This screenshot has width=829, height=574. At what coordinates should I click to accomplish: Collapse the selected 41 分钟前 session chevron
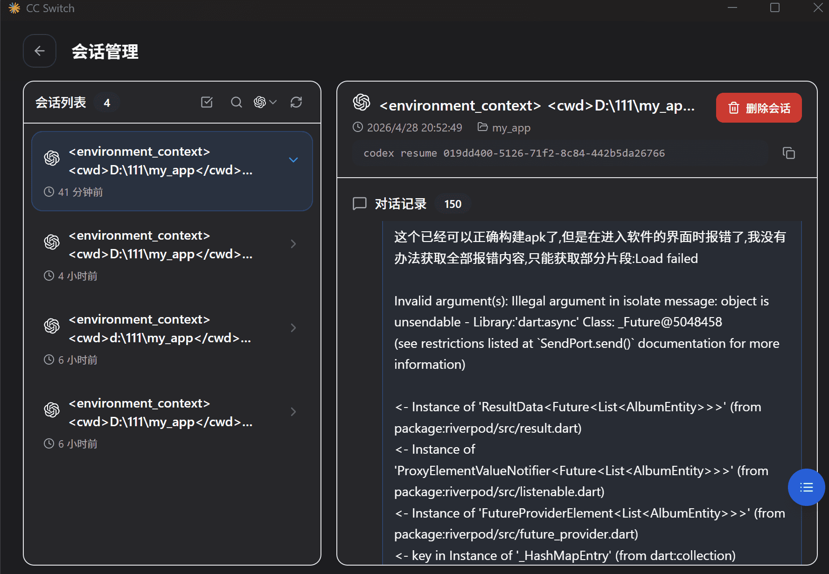tap(293, 160)
